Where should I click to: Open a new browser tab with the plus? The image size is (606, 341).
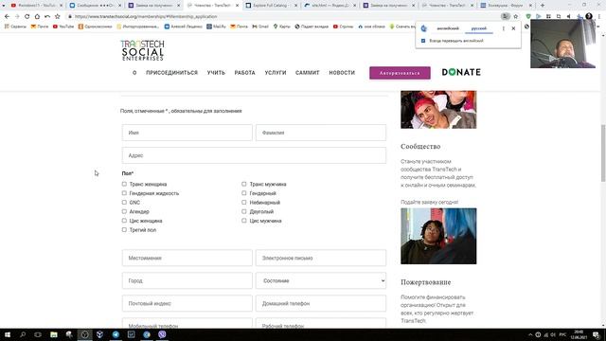click(543, 6)
